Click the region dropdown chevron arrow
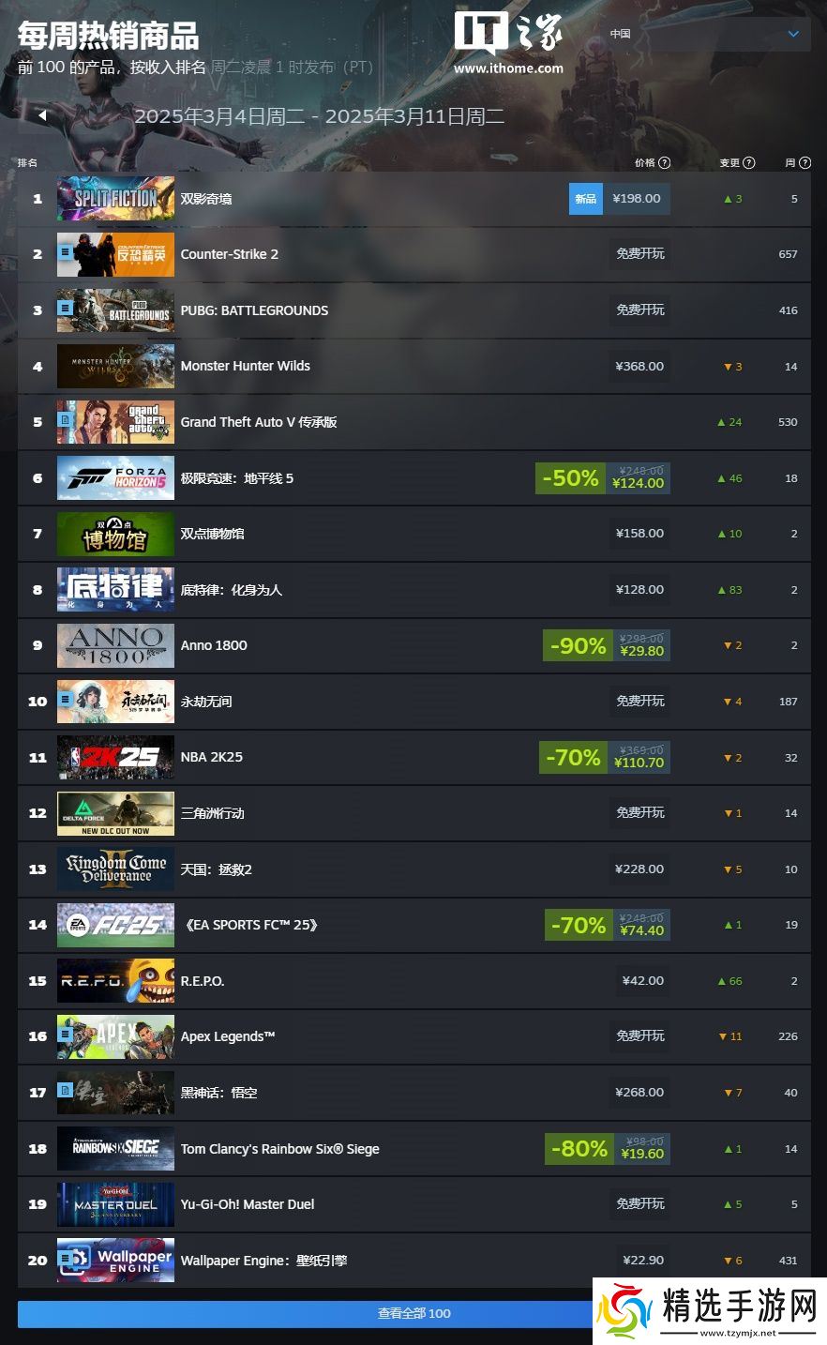This screenshot has width=827, height=1345. coord(794,34)
